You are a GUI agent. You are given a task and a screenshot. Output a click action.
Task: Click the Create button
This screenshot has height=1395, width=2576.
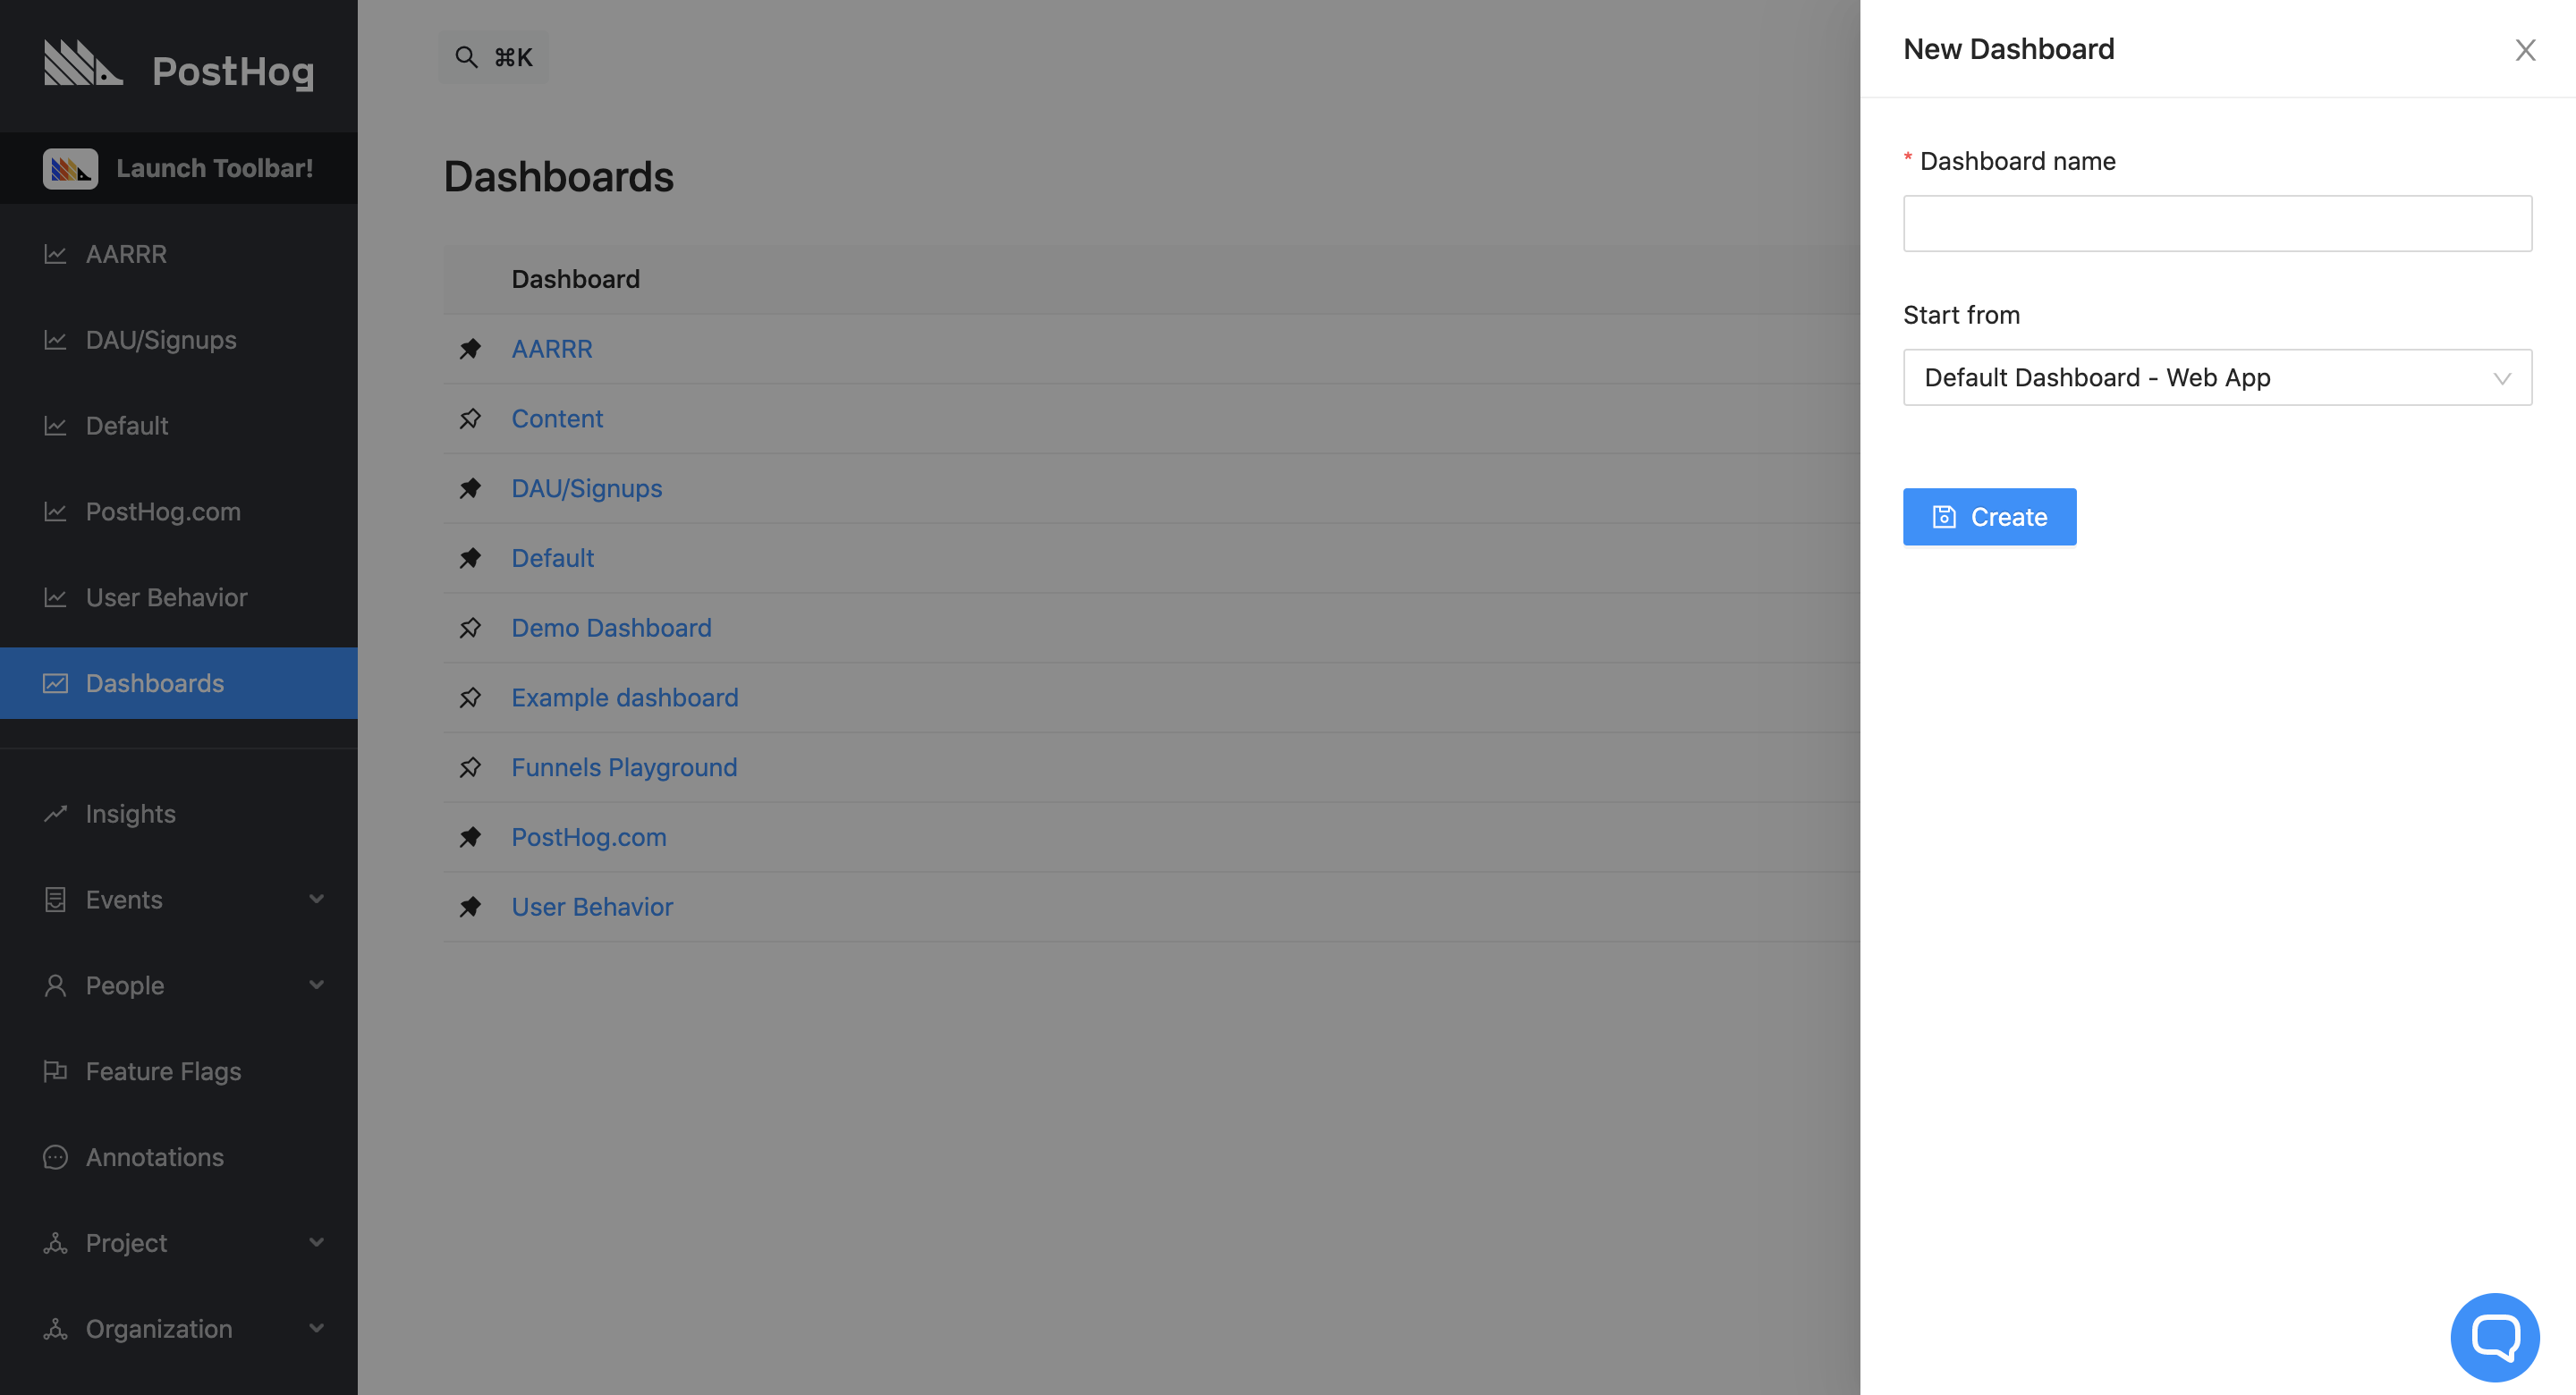(1989, 516)
